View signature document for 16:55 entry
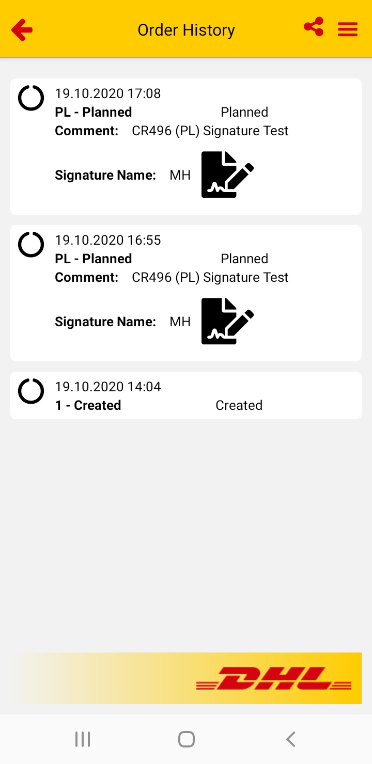This screenshot has height=764, width=372. [x=227, y=321]
